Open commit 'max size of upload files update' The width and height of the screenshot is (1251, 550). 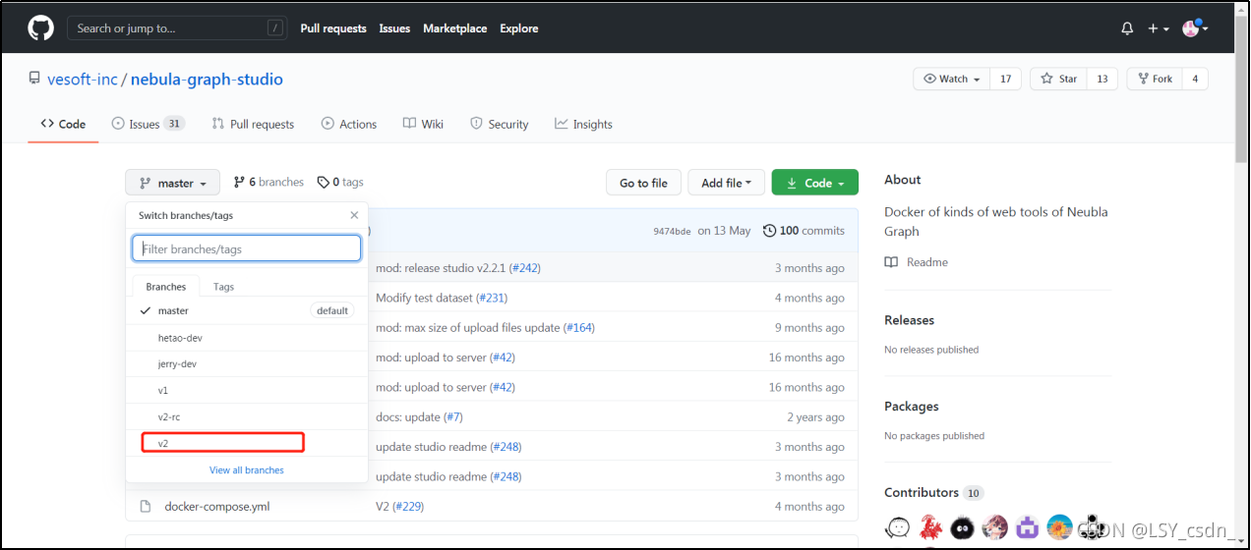(467, 328)
